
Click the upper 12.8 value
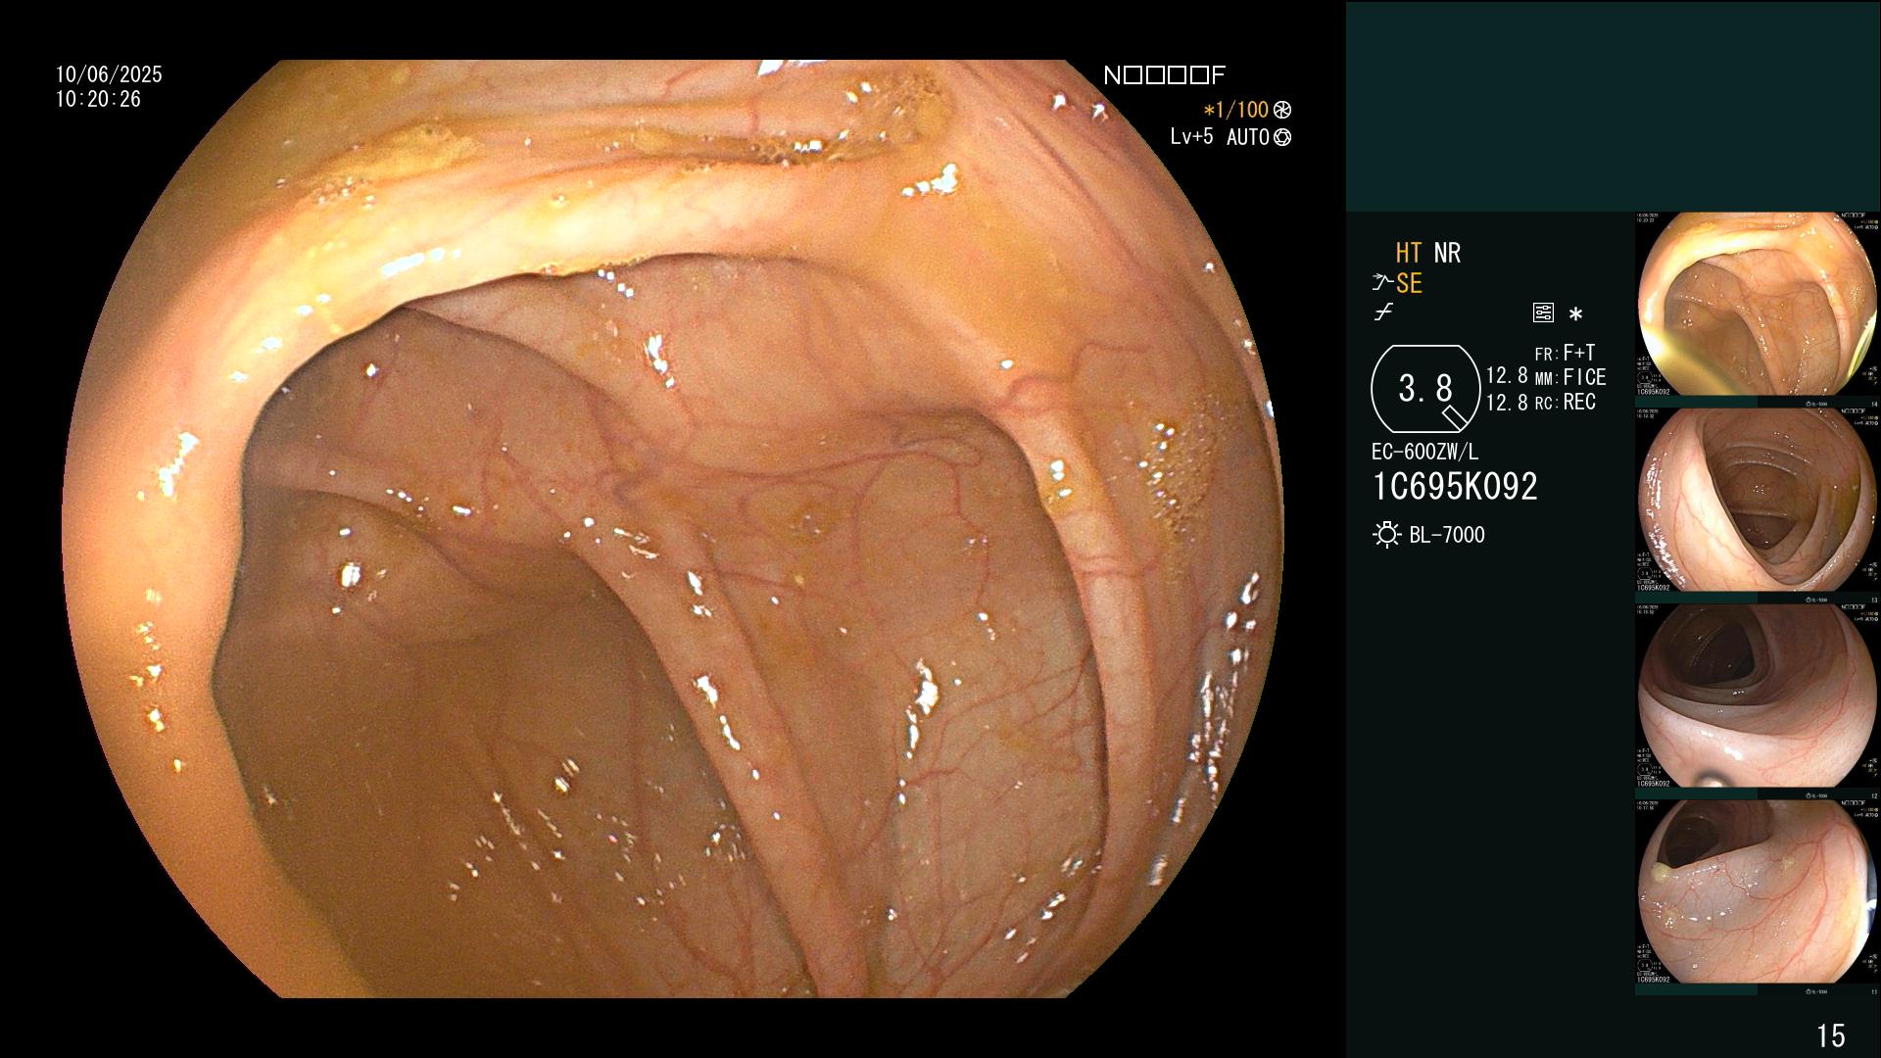[x=1507, y=375]
